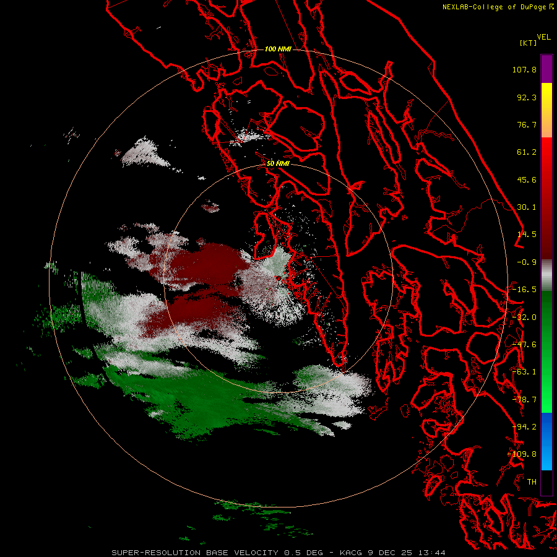This screenshot has width=557, height=557.
Task: Click the -32.0 legend value
Action: 524,317
